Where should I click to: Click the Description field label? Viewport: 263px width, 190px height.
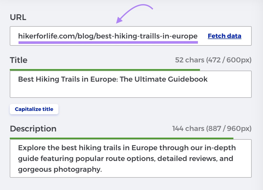click(33, 129)
